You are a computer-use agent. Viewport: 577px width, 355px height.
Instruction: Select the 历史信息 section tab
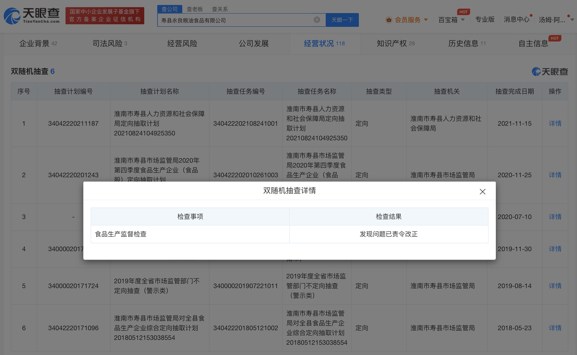click(x=463, y=44)
